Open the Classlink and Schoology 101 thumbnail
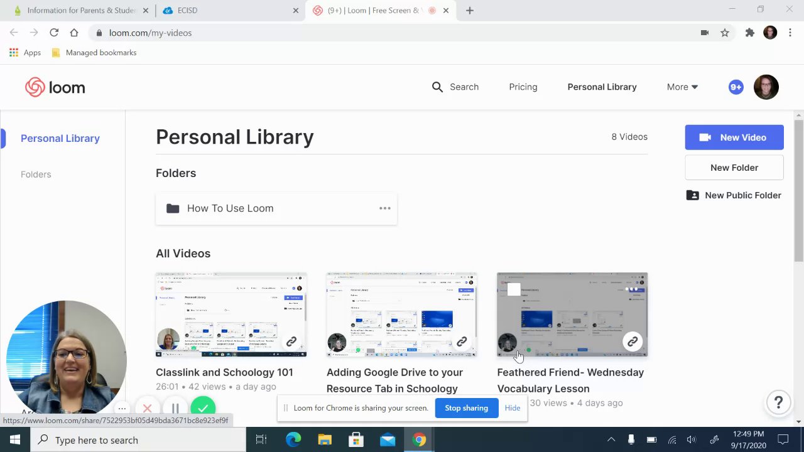 [x=231, y=315]
